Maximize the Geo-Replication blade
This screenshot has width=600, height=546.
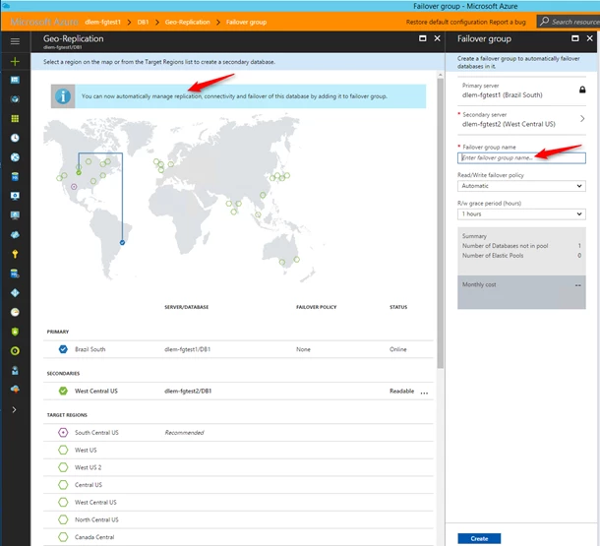422,38
